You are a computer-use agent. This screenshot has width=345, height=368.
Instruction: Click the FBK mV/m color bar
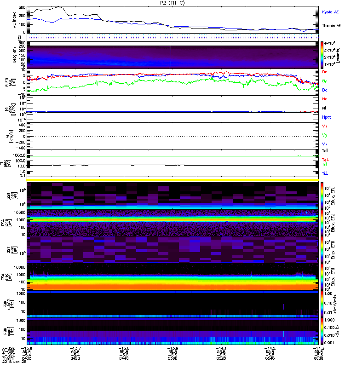pyautogui.click(x=322, y=304)
